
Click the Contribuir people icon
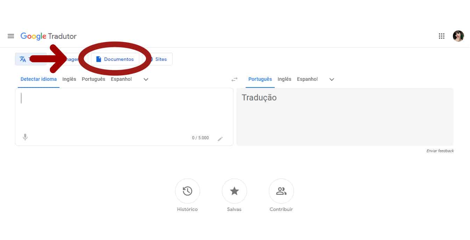[281, 191]
